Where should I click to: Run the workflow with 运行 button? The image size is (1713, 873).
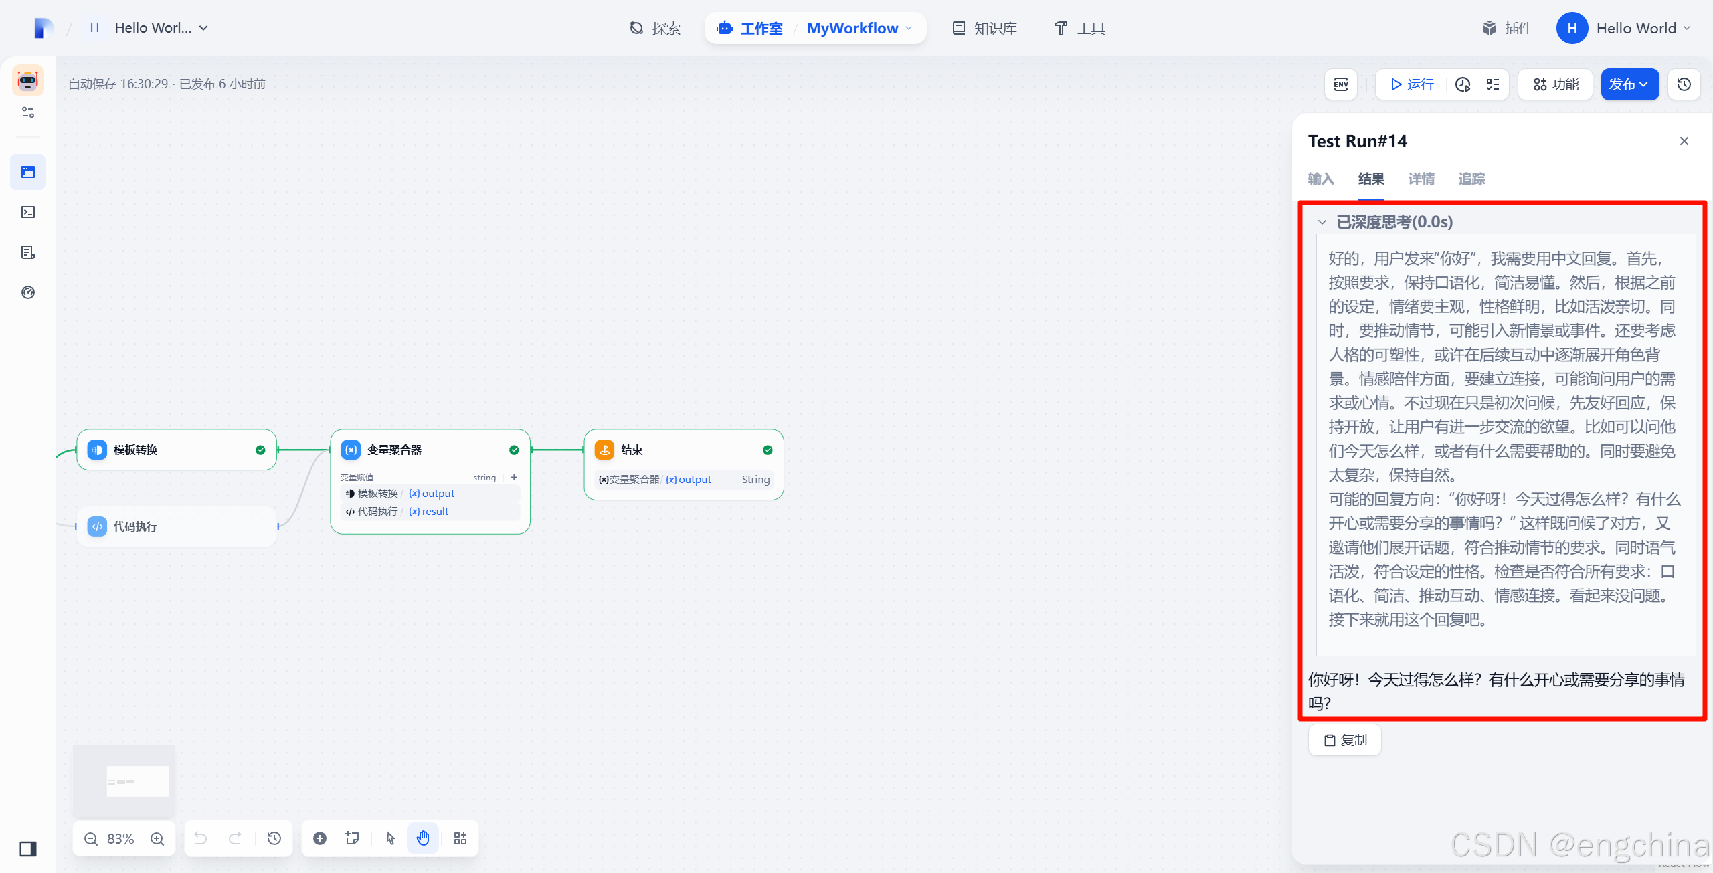[1412, 84]
